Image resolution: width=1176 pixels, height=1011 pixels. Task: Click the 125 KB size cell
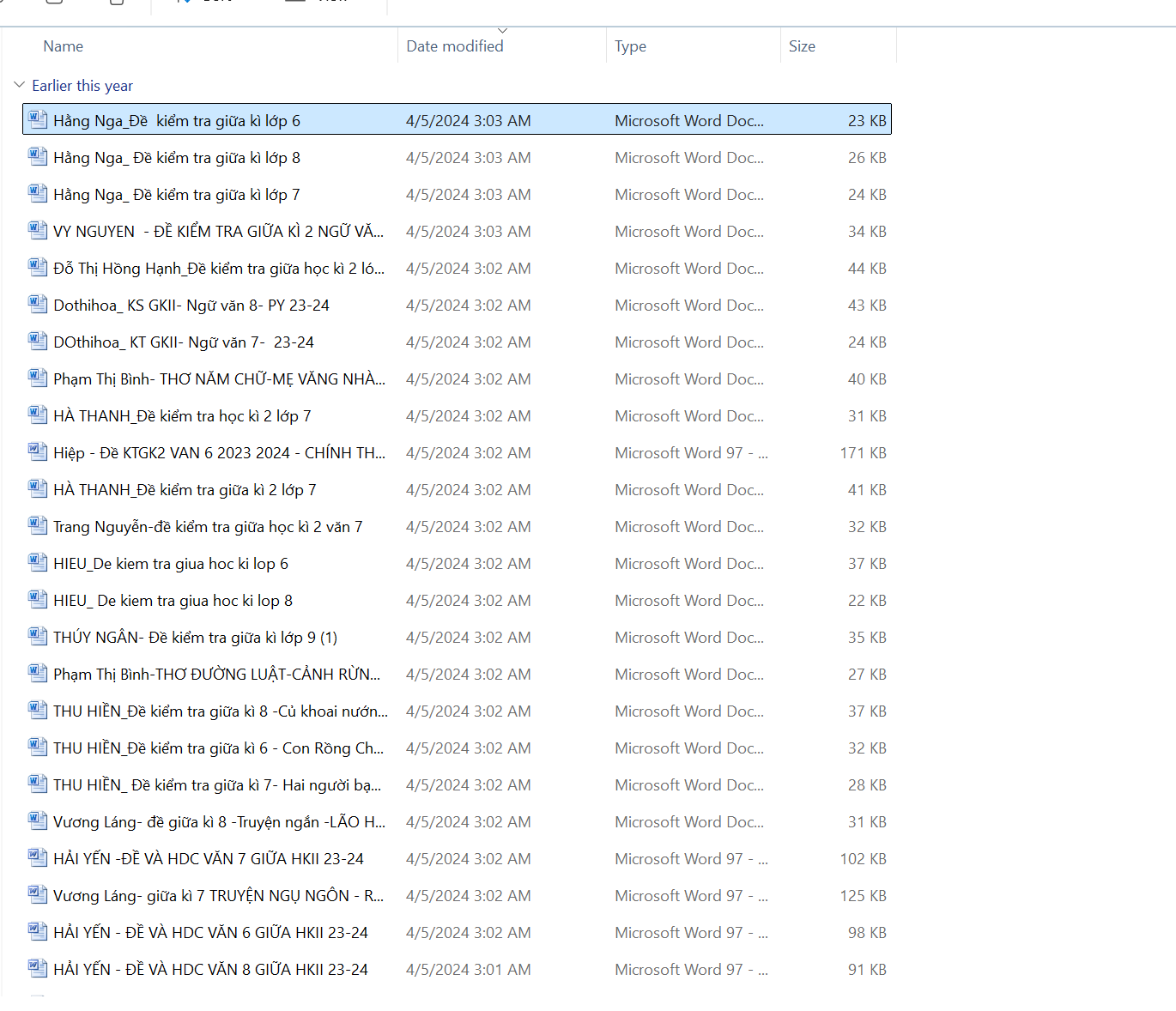[x=863, y=896]
